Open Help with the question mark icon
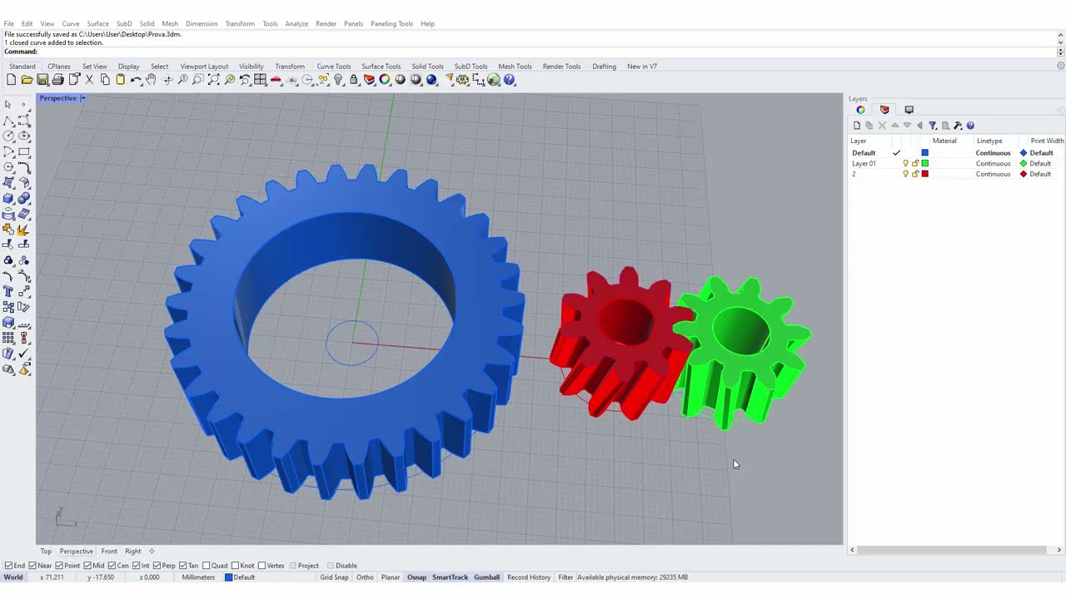Screen dimensions: 1066x599 pyautogui.click(x=509, y=80)
